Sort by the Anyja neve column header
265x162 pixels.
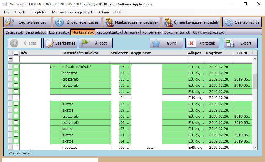[159, 53]
